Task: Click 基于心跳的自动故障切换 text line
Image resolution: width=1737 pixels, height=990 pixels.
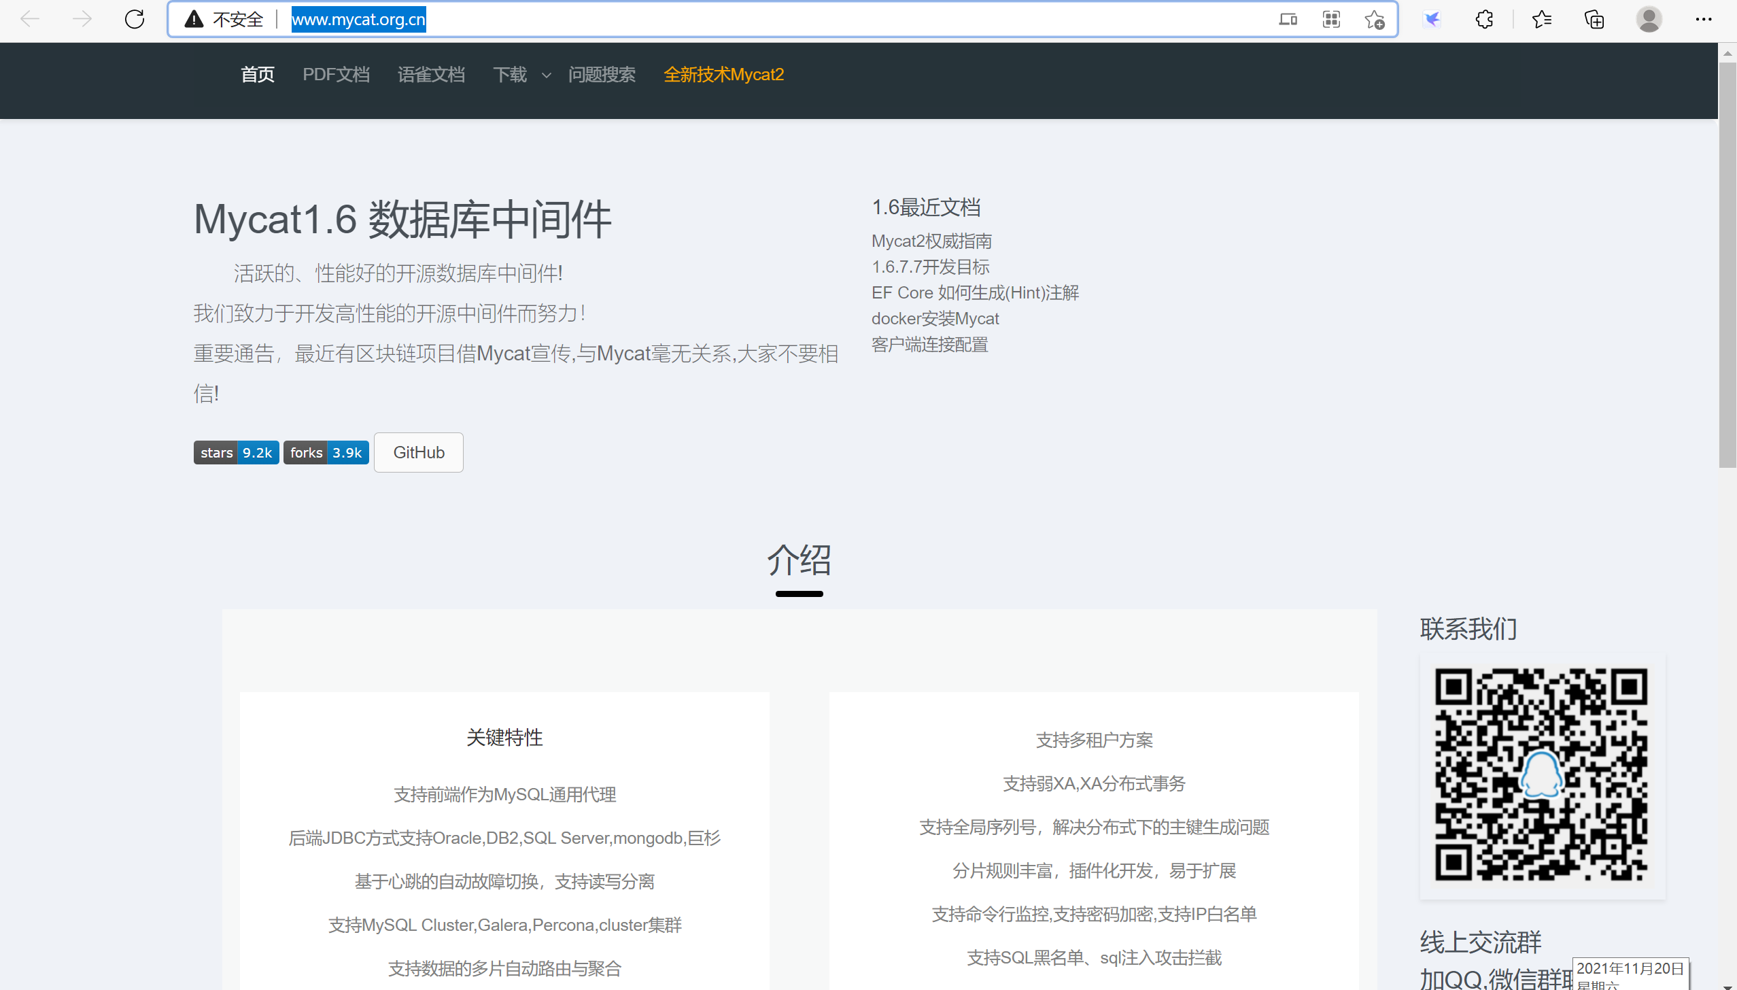Action: [x=504, y=881]
